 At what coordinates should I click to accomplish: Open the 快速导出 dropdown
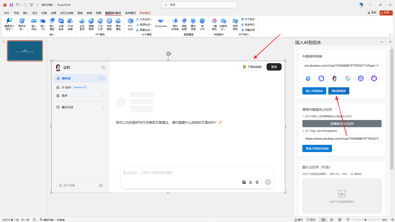(223, 24)
